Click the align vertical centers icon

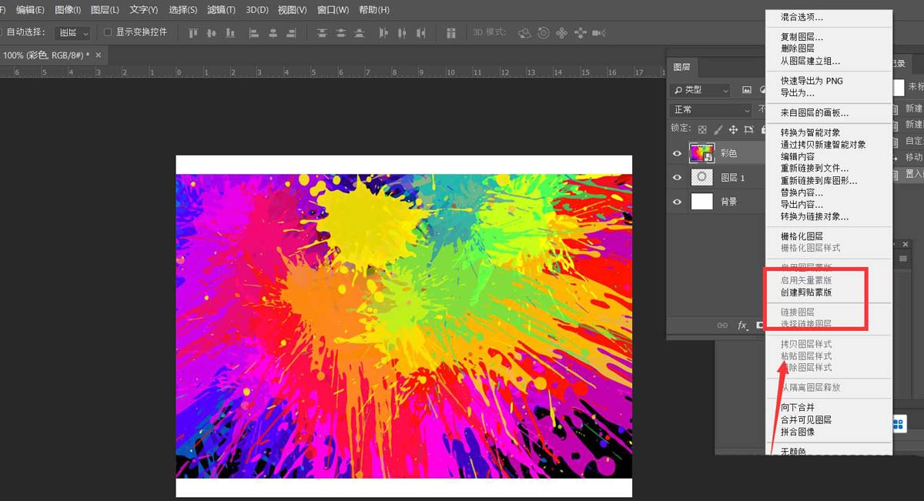[212, 32]
